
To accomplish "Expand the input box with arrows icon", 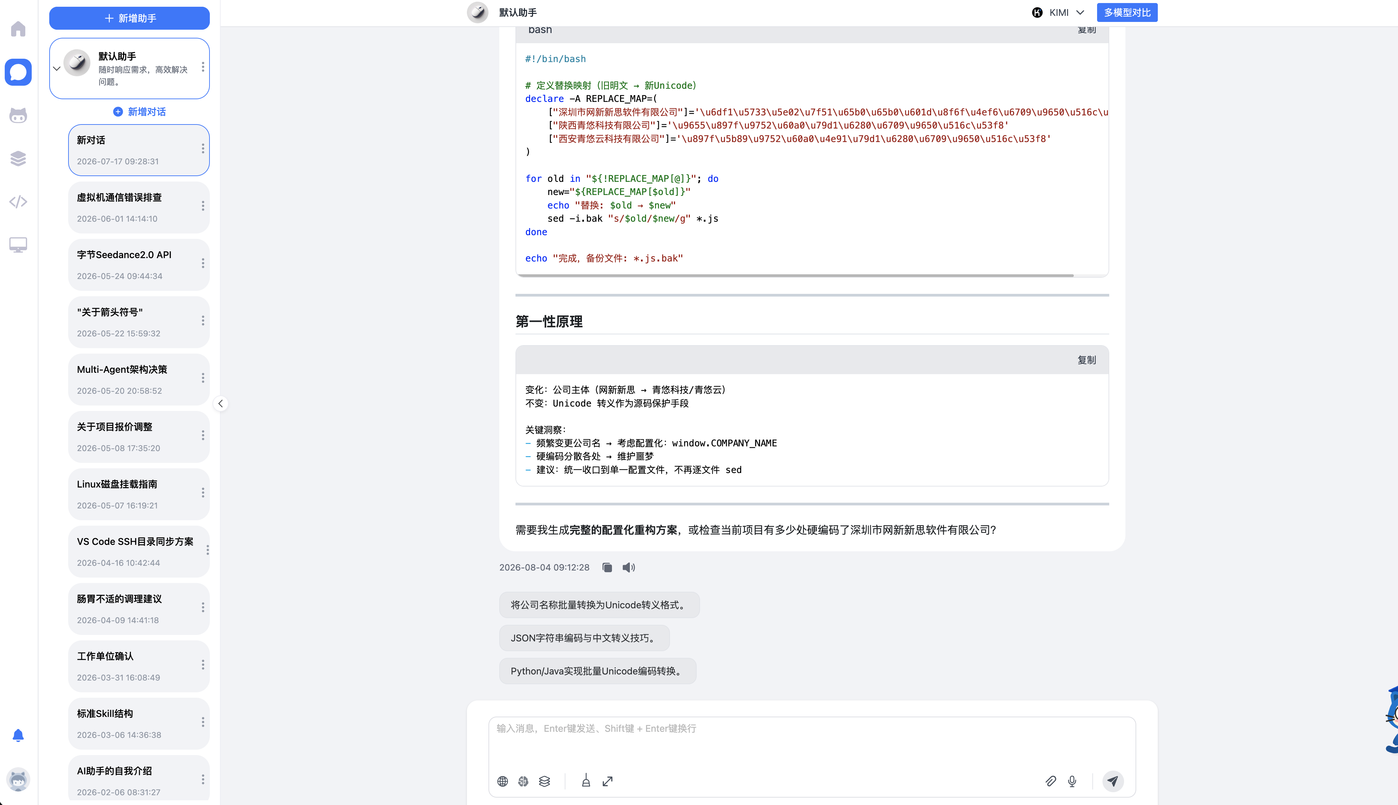I will pos(608,781).
